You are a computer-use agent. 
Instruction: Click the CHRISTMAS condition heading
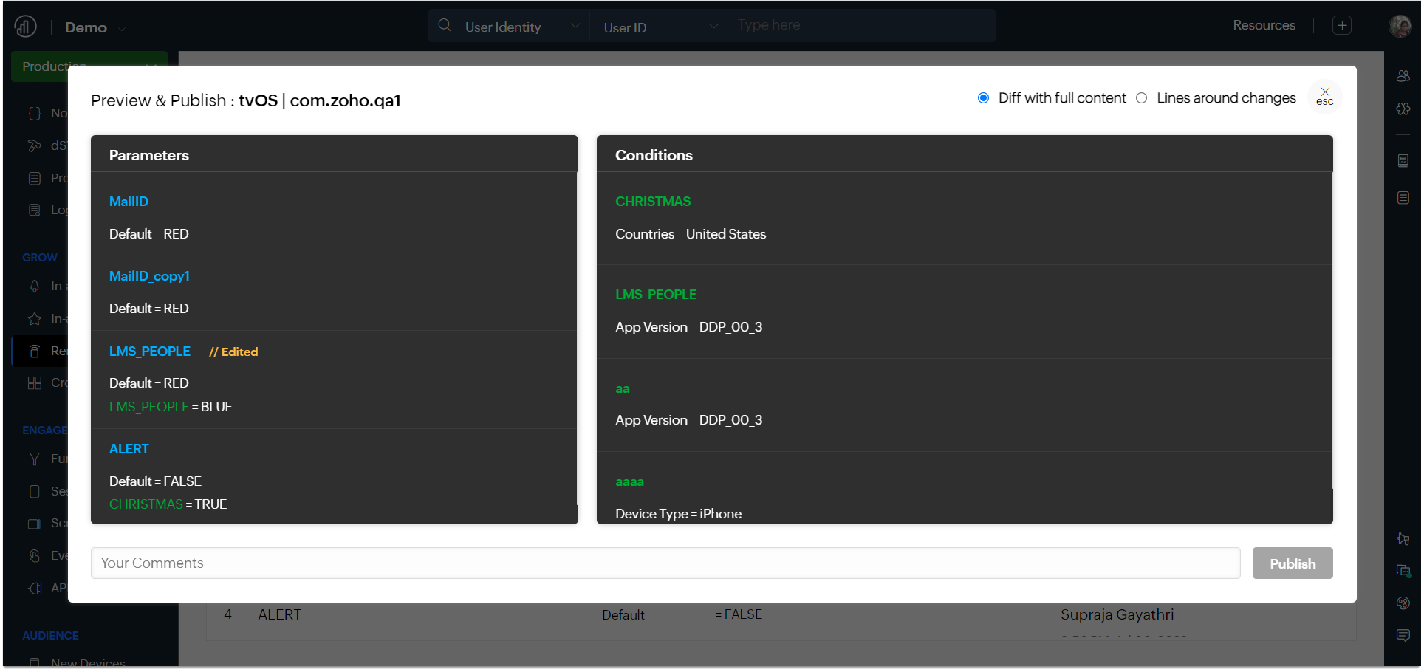click(x=653, y=202)
